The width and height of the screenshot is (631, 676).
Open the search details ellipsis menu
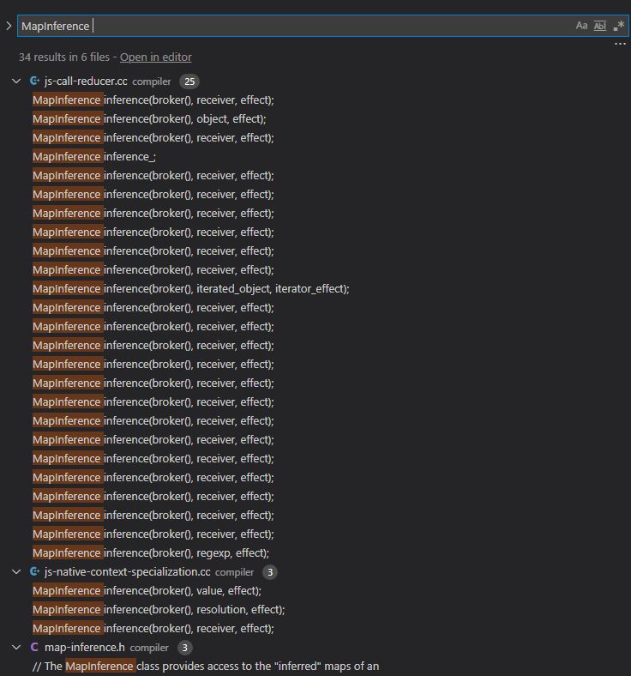tap(620, 44)
